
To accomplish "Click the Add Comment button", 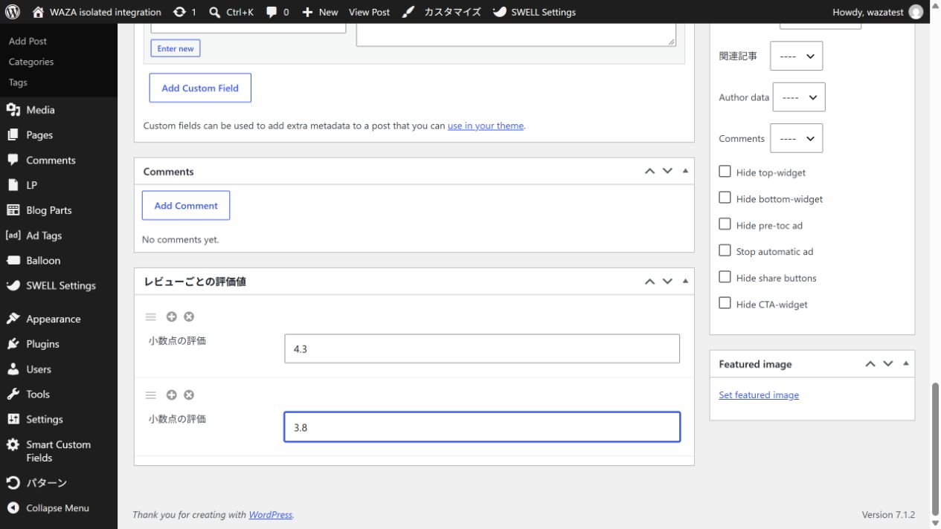I will tap(186, 206).
